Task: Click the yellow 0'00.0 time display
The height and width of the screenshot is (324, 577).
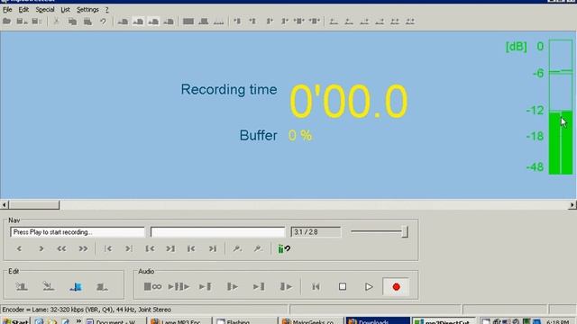Action: [349, 101]
